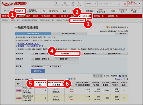
Task: Open the 一般信用売建銘柄 sub-navigation item
Action: pos(78,20)
